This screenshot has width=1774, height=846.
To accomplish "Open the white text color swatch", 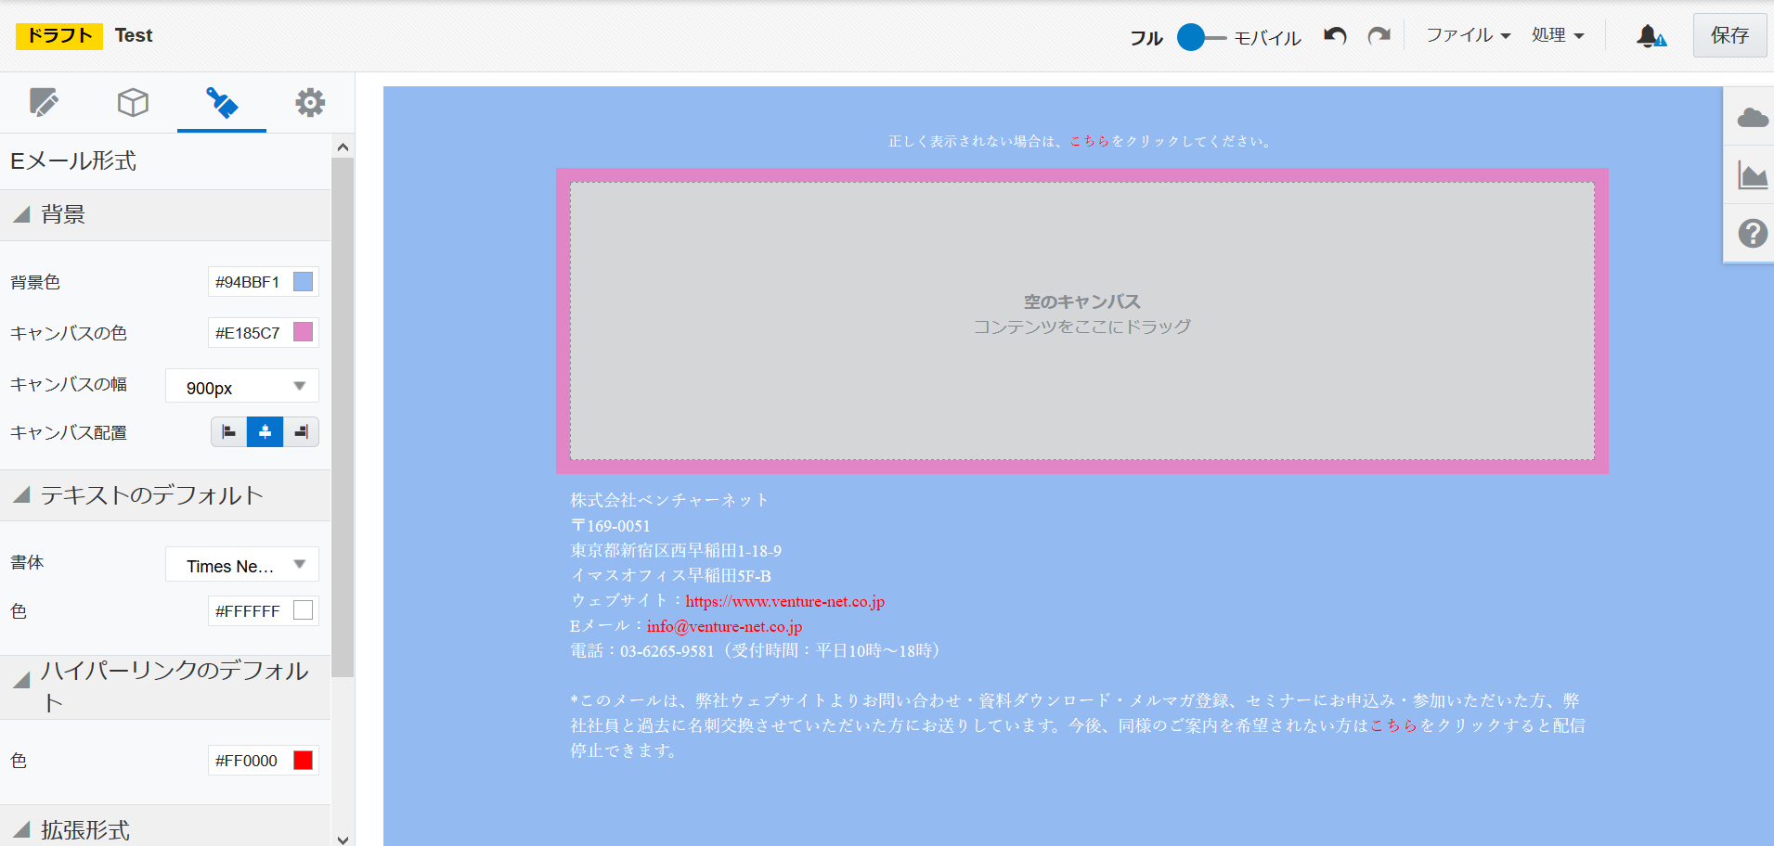I will pos(304,610).
